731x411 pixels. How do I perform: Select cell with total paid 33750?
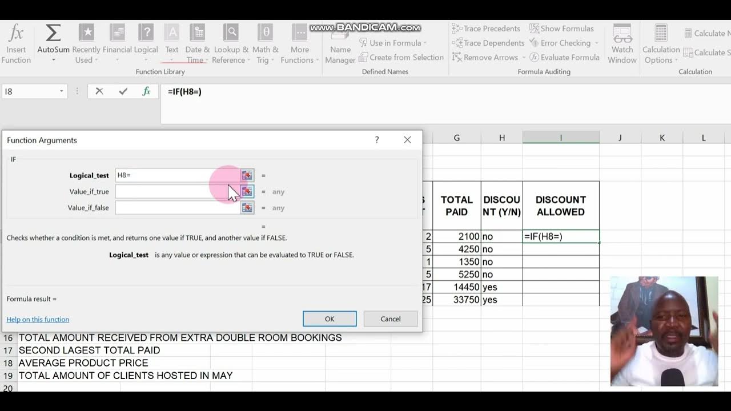click(x=456, y=300)
